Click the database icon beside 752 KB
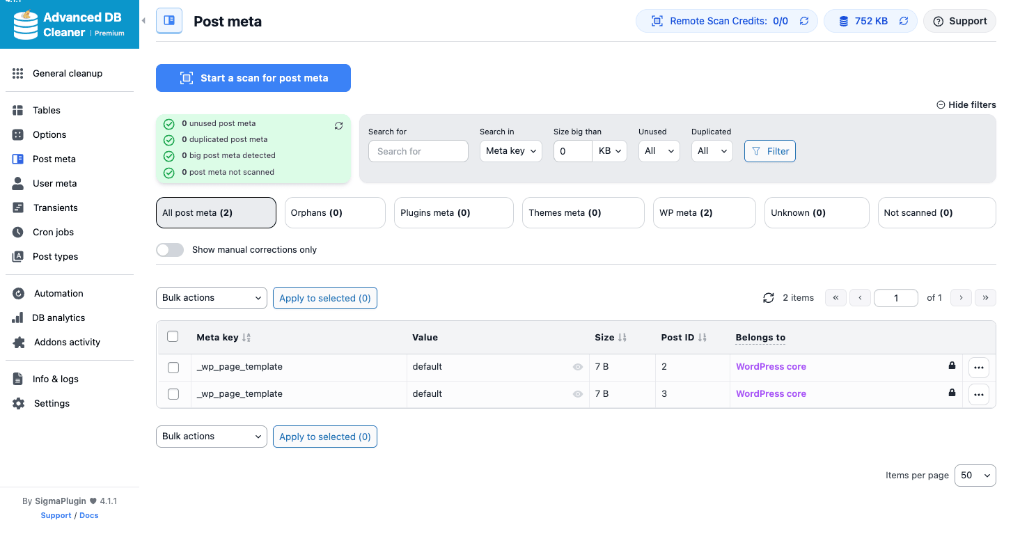 pos(843,21)
